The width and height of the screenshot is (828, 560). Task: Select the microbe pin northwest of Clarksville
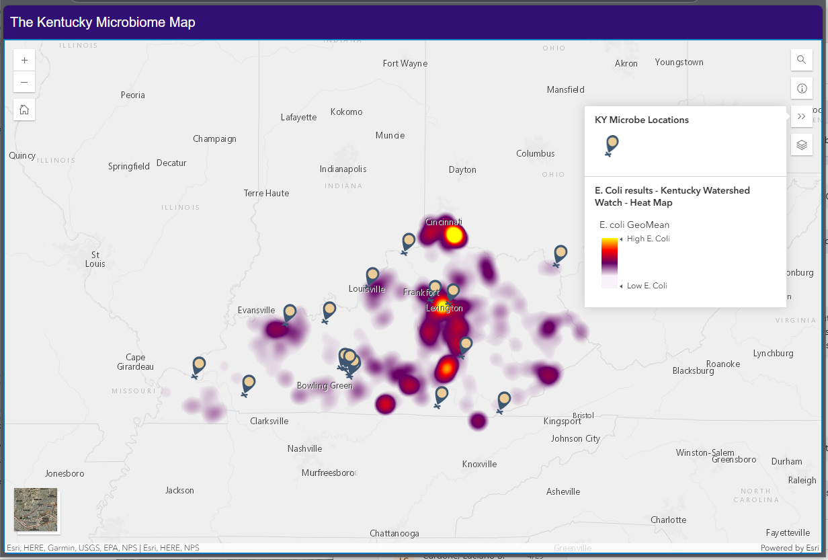[x=248, y=385]
